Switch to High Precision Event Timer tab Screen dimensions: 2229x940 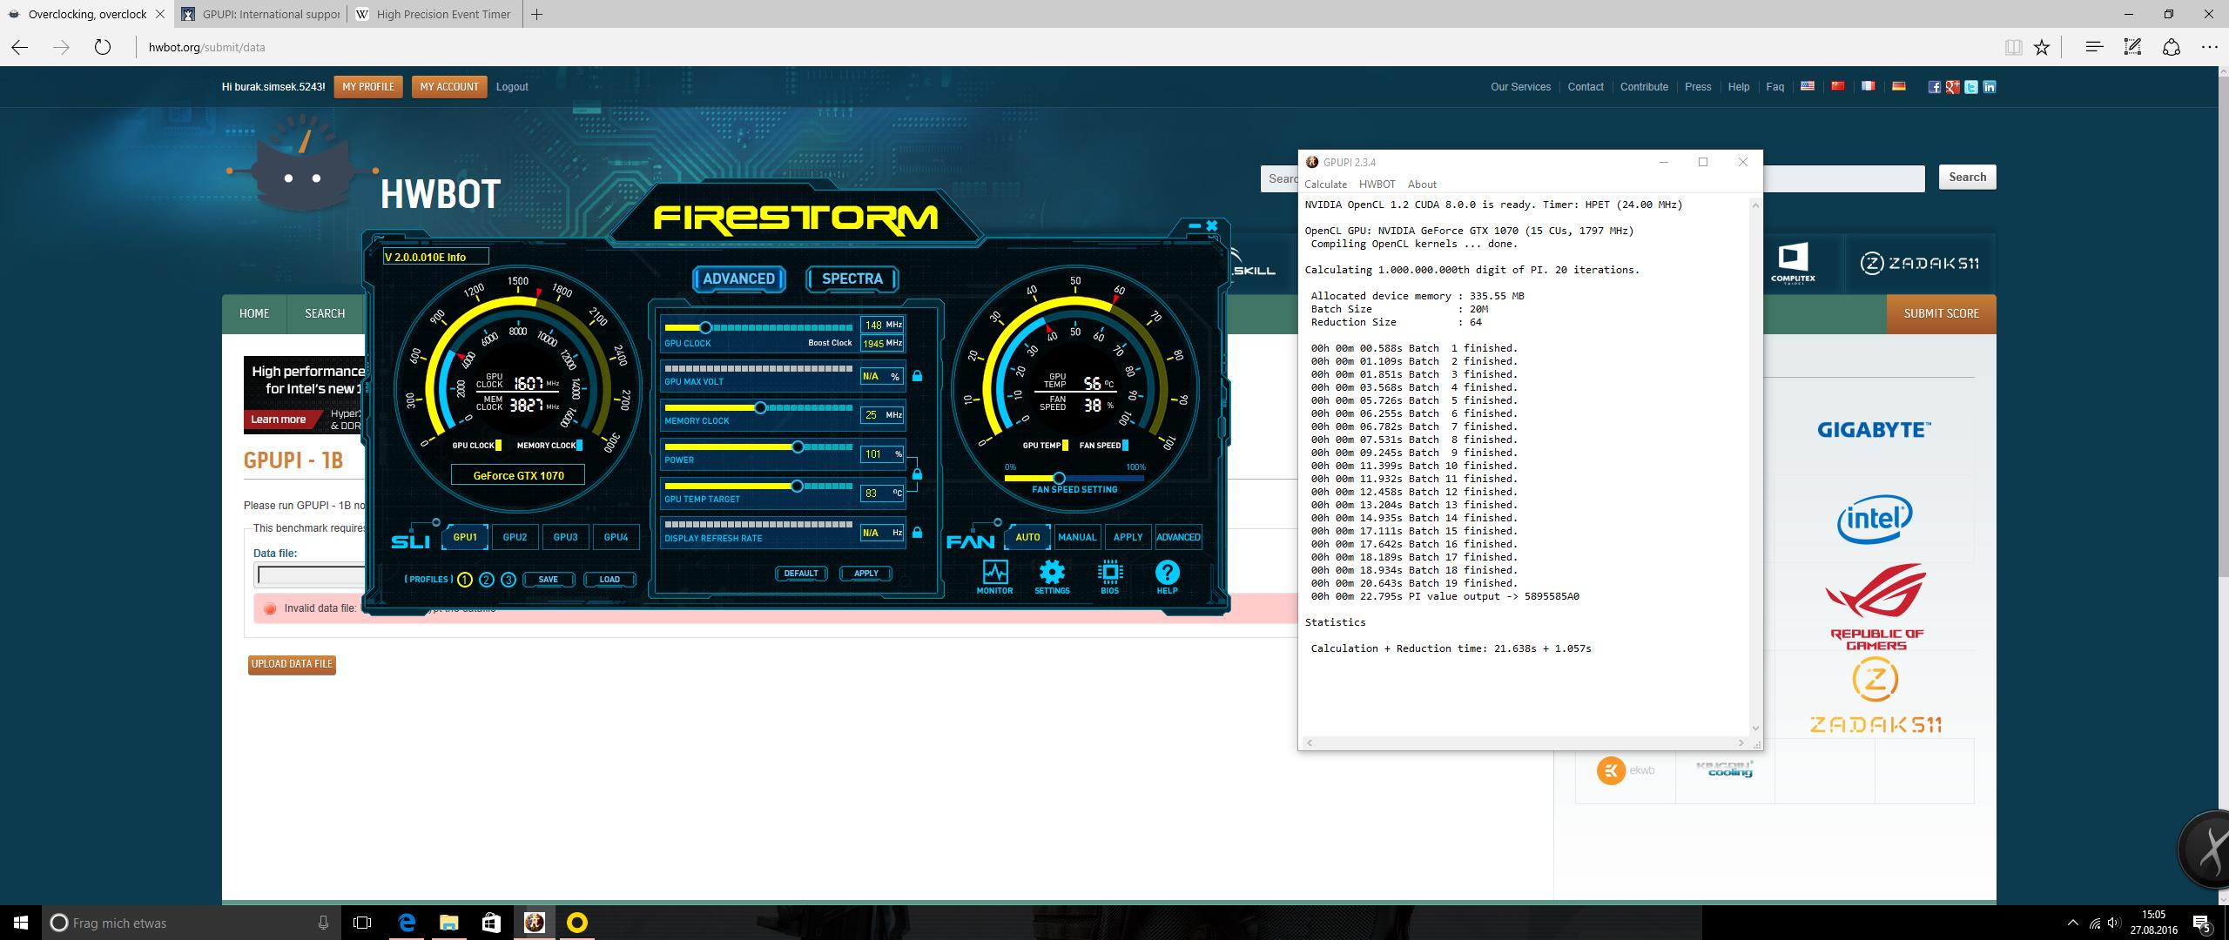[434, 14]
